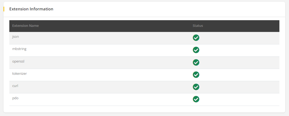Click the green check icon for json

coord(196,38)
